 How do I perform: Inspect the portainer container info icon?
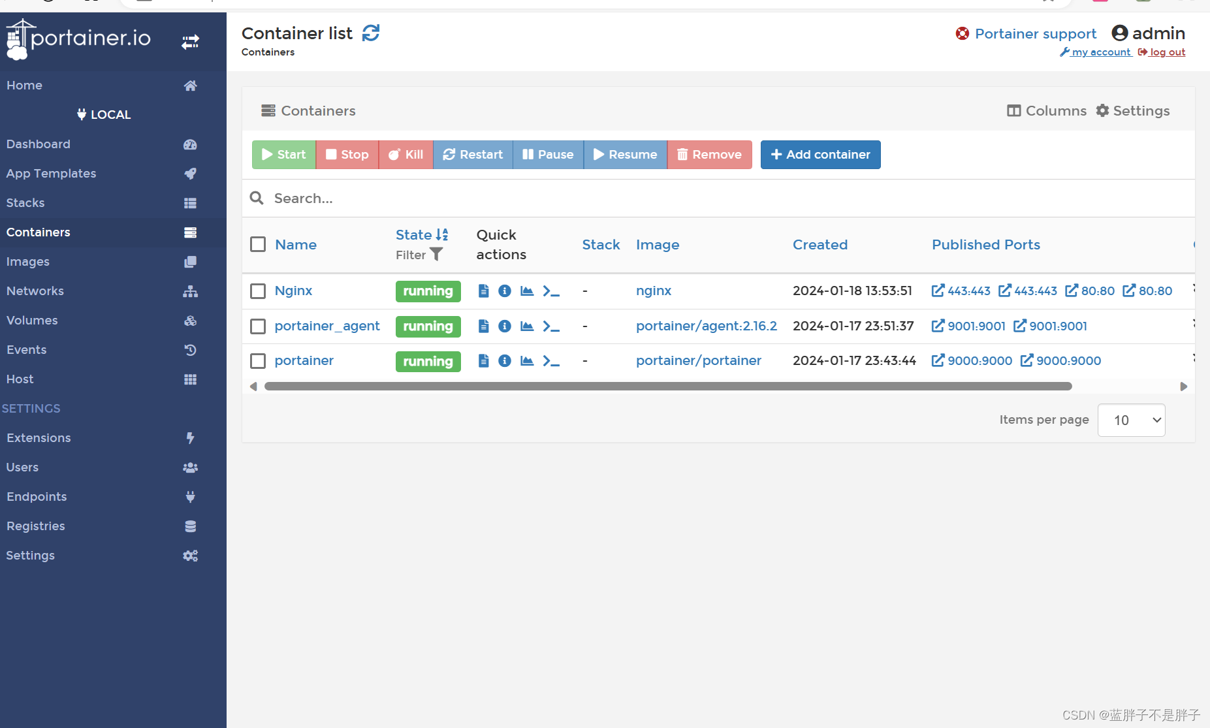click(505, 360)
